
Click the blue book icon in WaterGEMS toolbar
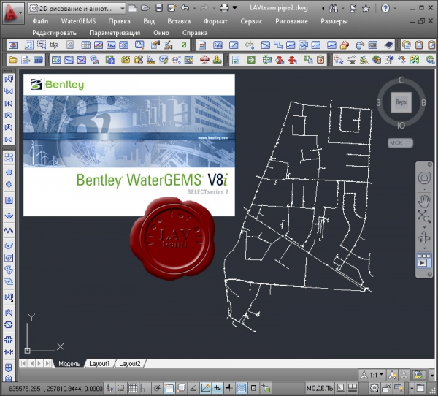(x=388, y=45)
